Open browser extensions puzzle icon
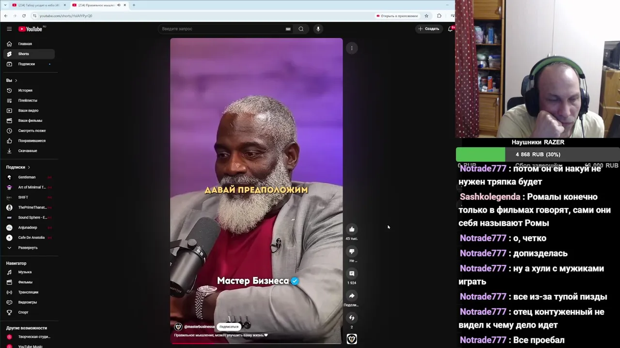This screenshot has height=348, width=620. [x=439, y=16]
